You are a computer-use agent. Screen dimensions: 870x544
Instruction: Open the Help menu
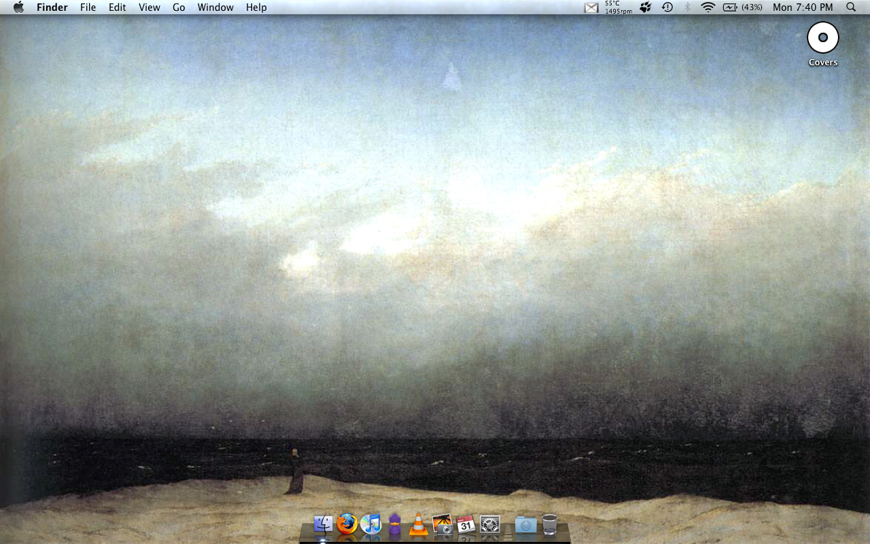pos(256,7)
